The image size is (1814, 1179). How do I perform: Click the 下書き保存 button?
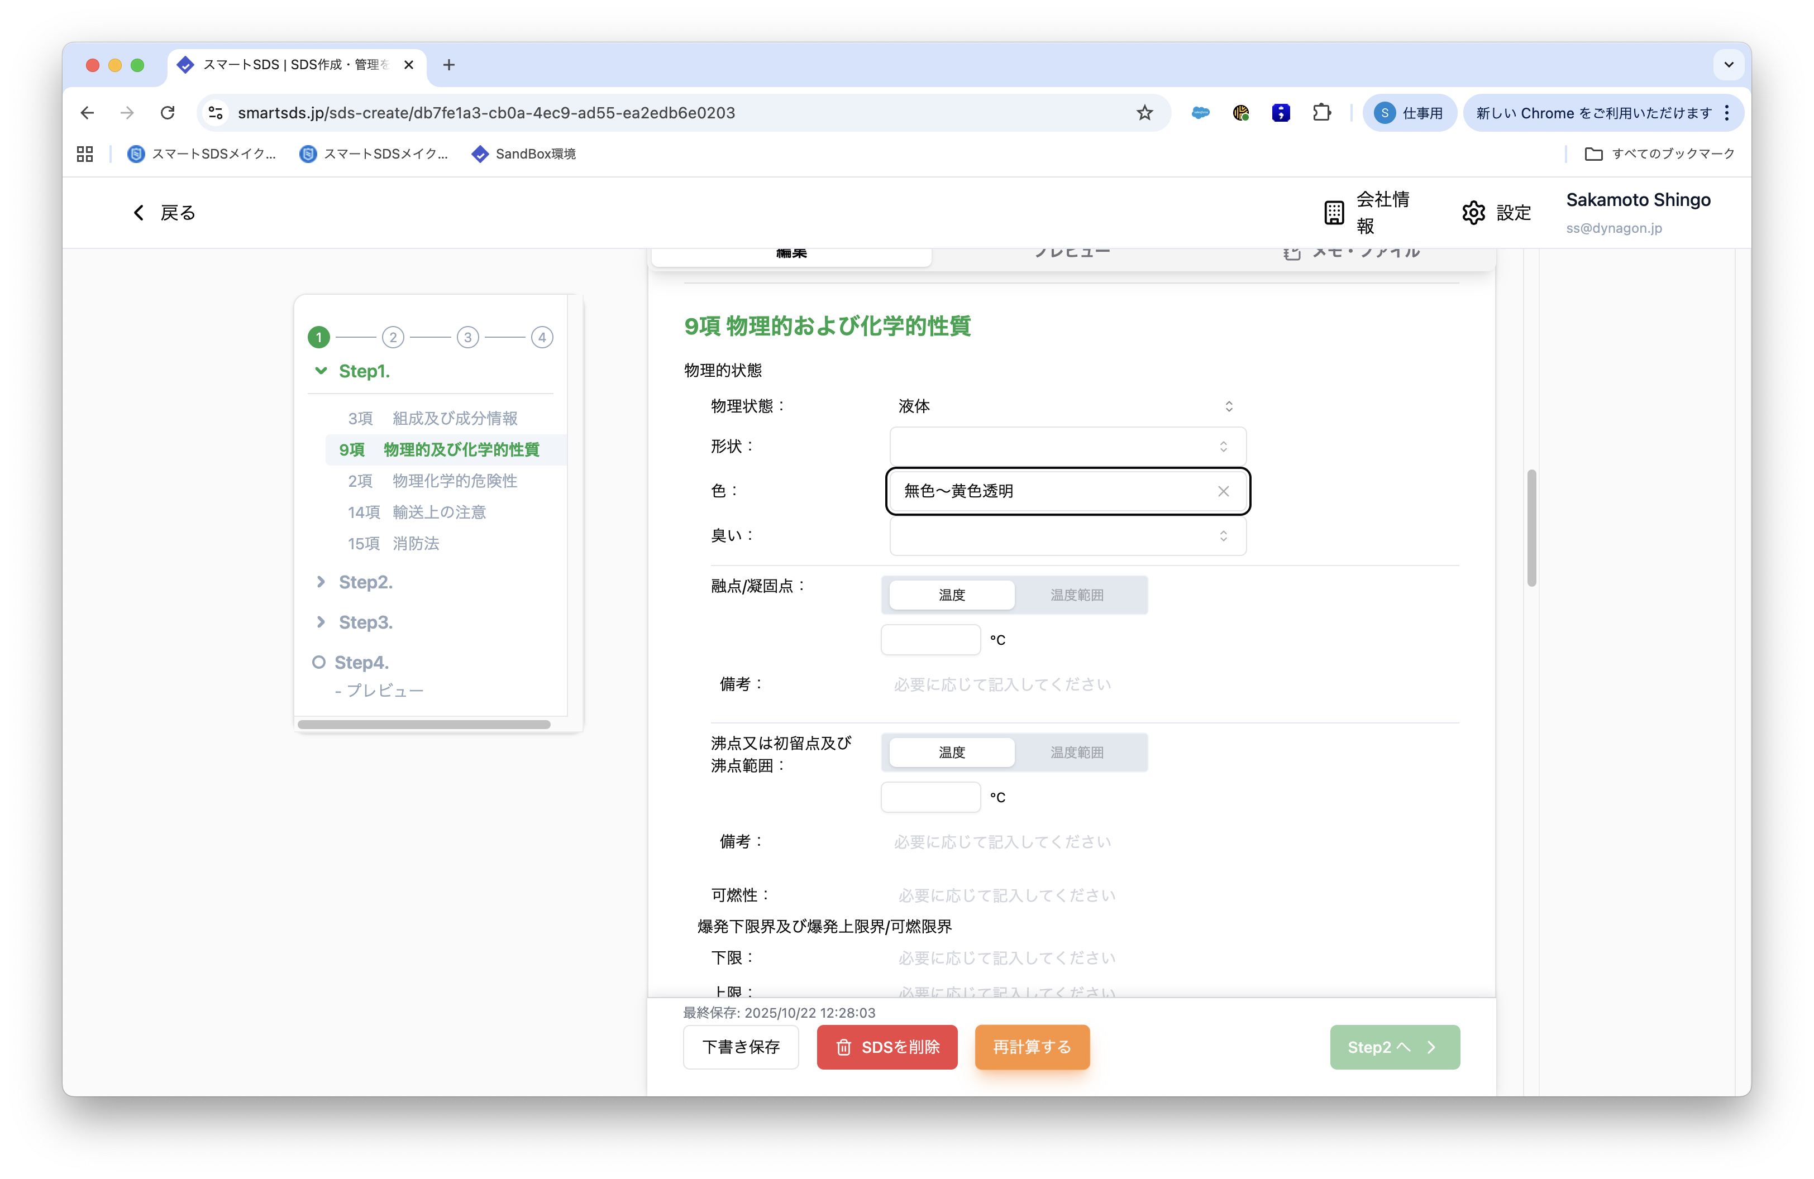pyautogui.click(x=740, y=1047)
